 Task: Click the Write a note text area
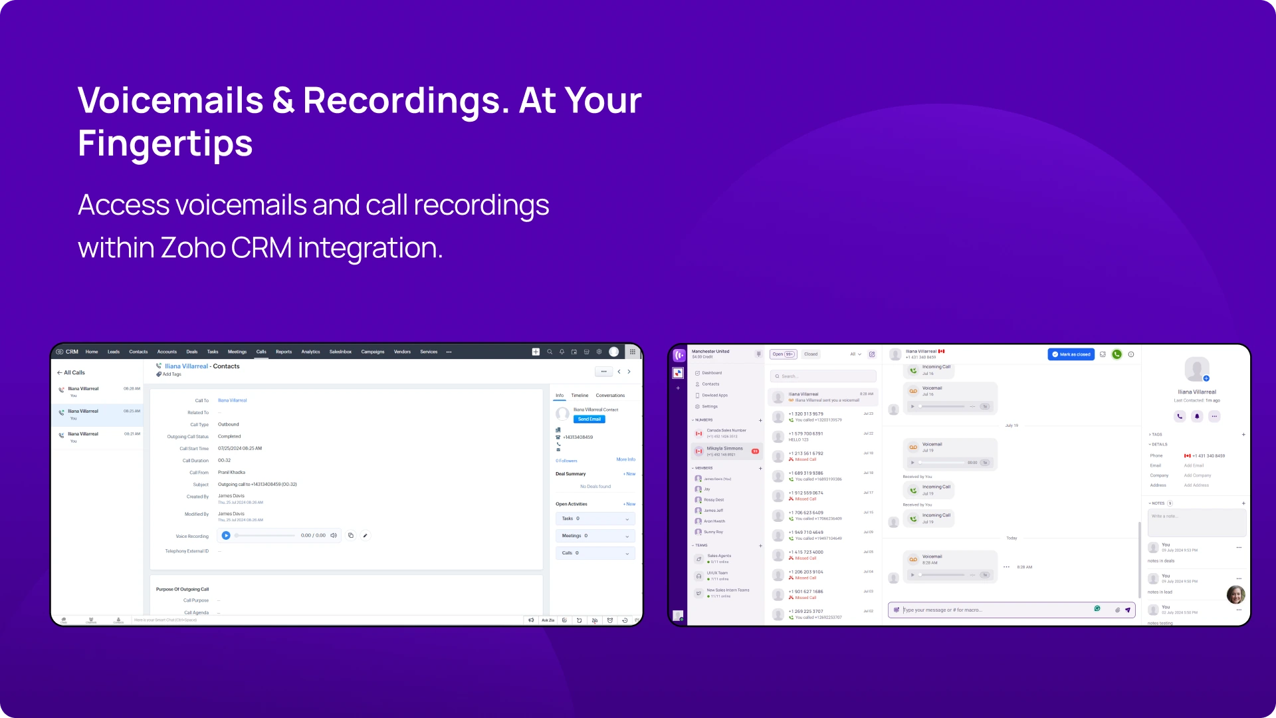point(1197,523)
